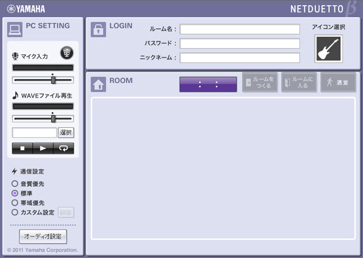Click the LOGIN padlock icon

click(98, 29)
